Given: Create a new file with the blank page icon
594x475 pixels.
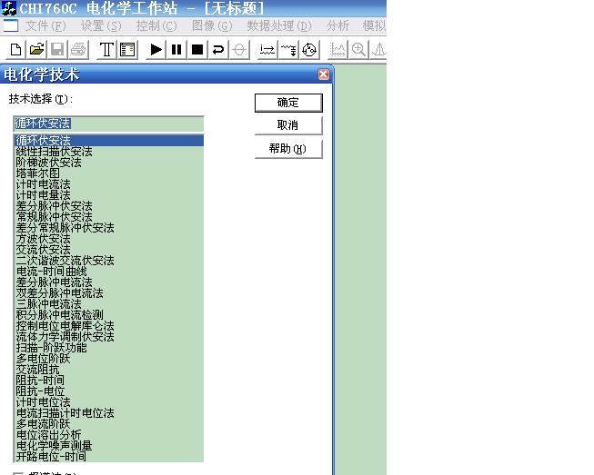Looking at the screenshot, I should coord(15,50).
